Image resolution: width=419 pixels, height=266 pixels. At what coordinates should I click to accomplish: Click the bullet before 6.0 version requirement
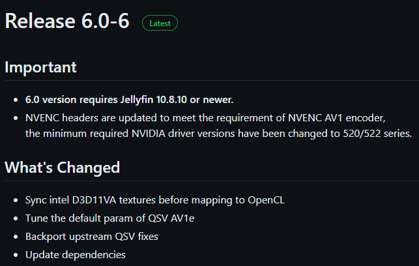16,100
